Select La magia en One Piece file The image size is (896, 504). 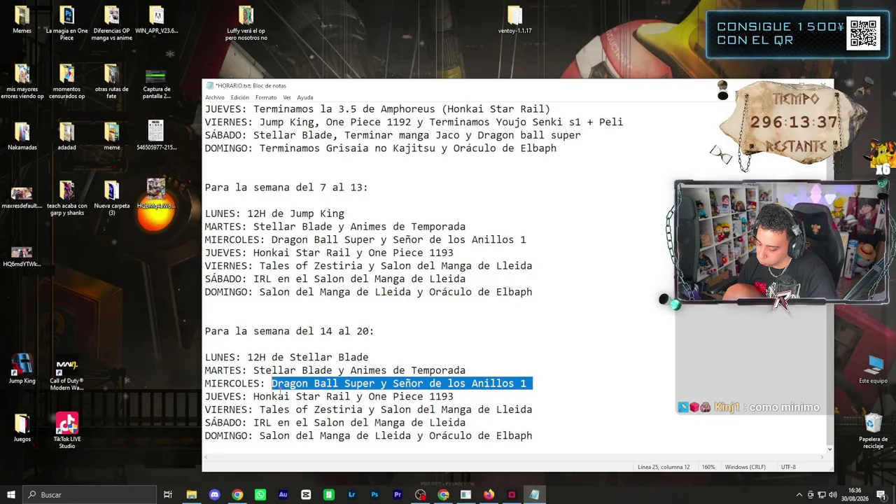point(66,23)
